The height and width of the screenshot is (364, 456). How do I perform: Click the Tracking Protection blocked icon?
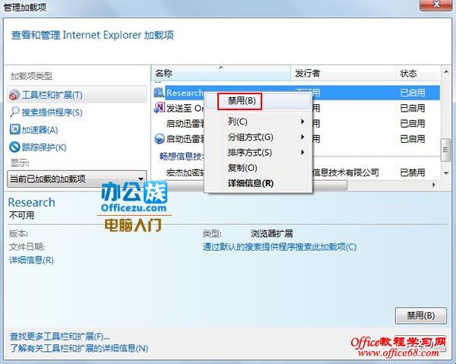14,147
